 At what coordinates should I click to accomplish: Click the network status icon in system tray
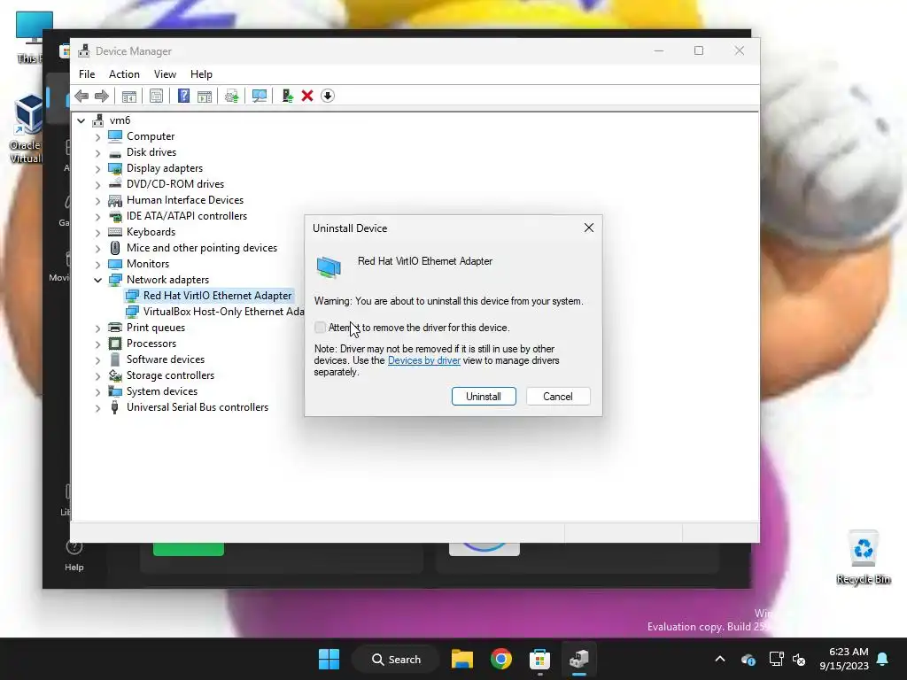776,659
